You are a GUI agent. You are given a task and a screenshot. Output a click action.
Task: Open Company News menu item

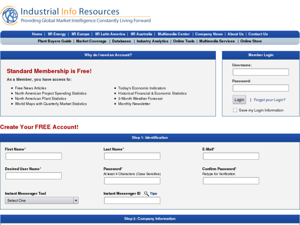209,34
